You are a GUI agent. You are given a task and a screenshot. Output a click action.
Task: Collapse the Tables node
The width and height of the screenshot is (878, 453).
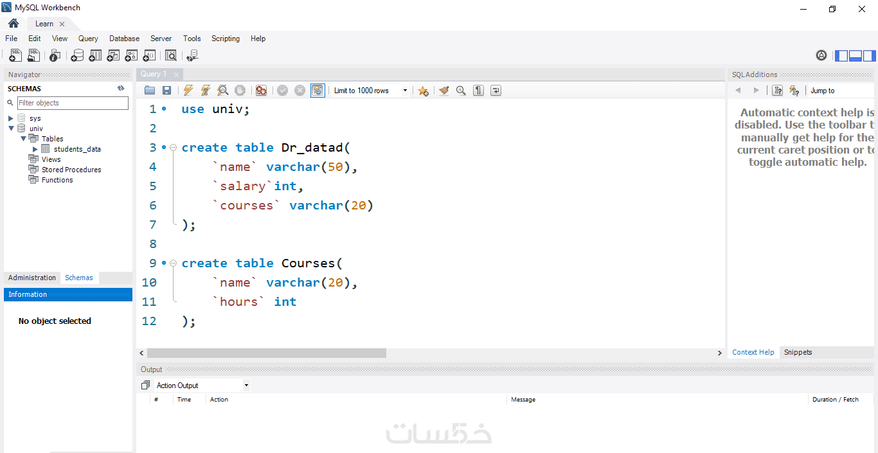coord(23,139)
